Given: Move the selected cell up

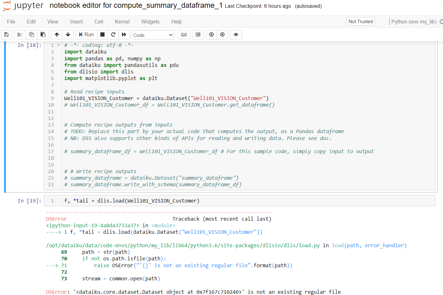Looking at the screenshot, I should coord(57,35).
